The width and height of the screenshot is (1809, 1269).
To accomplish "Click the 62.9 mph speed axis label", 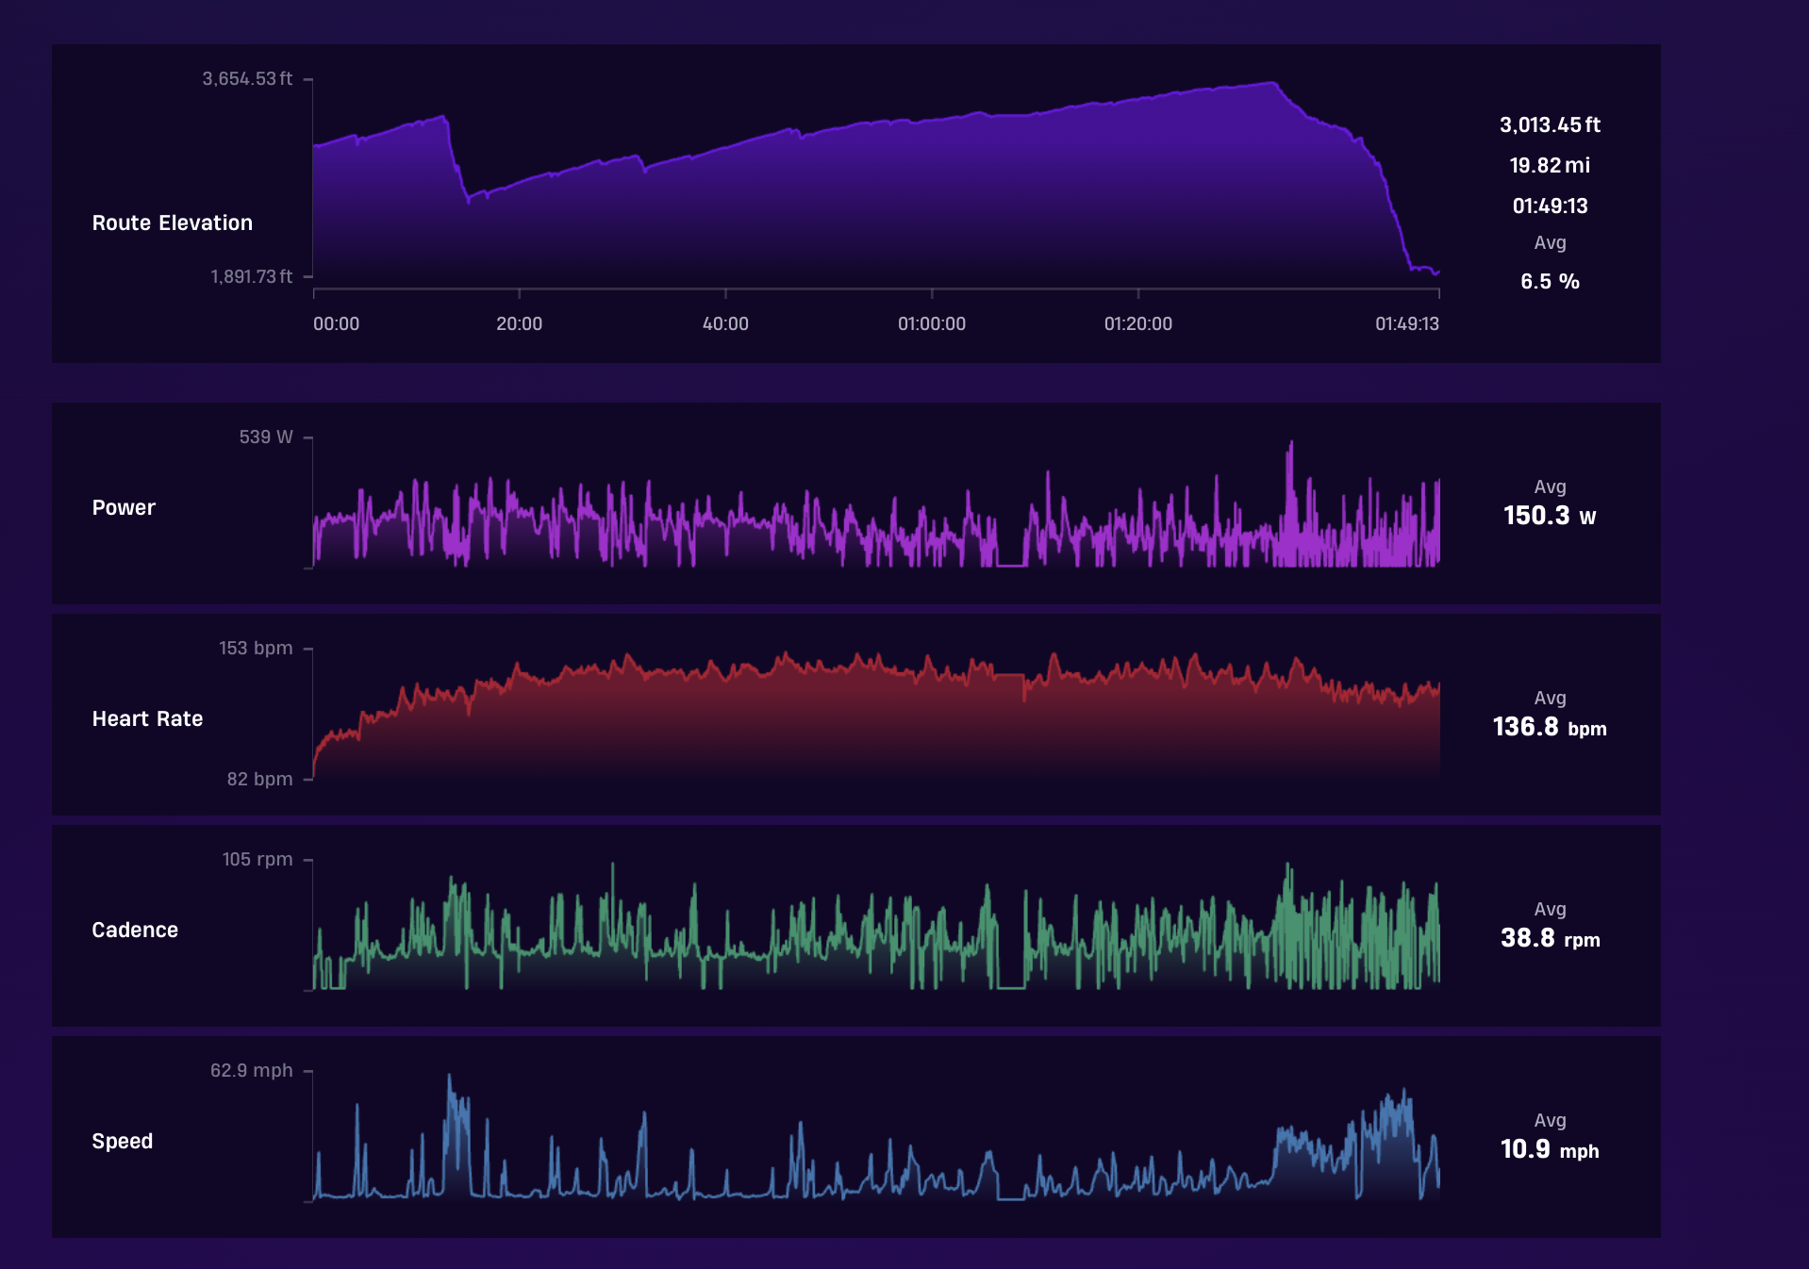I will pos(251,1070).
